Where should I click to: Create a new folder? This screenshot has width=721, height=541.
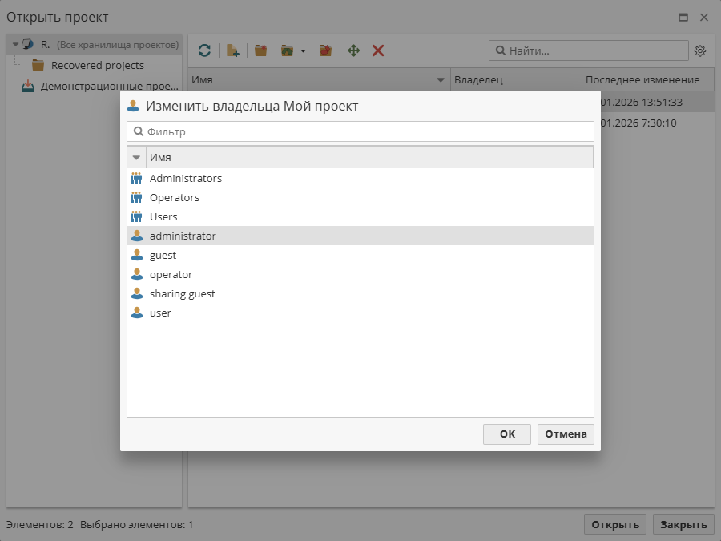pos(260,50)
